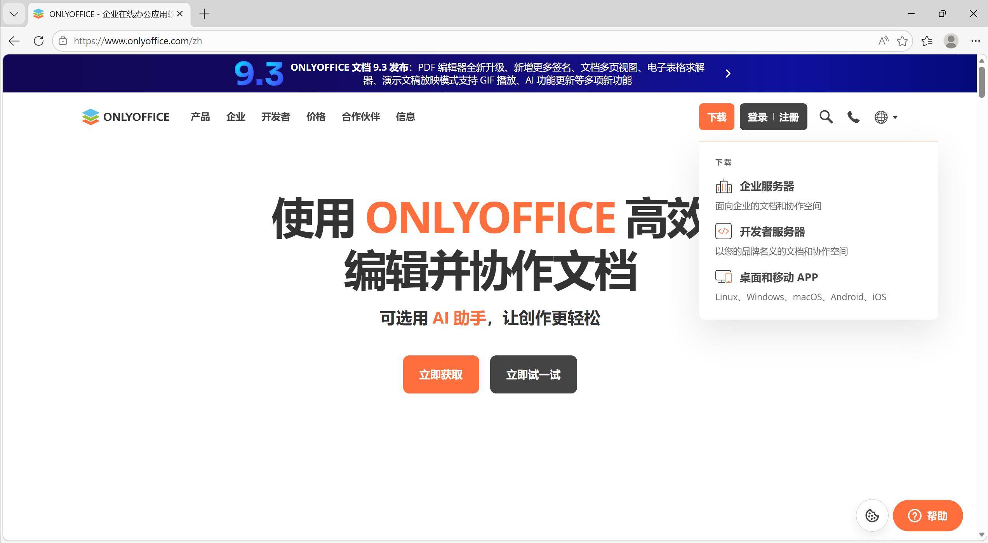The width and height of the screenshot is (988, 543).
Task: Click the site info lock icon
Action: tap(63, 41)
